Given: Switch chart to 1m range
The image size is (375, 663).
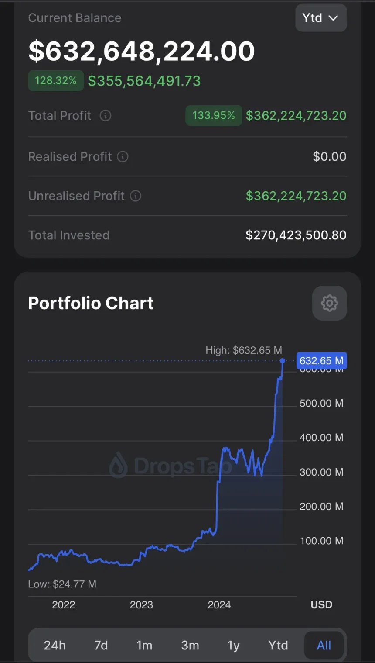Looking at the screenshot, I should (x=144, y=645).
